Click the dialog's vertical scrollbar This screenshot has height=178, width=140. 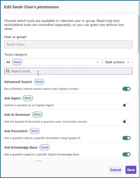pyautogui.click(x=139, y=34)
